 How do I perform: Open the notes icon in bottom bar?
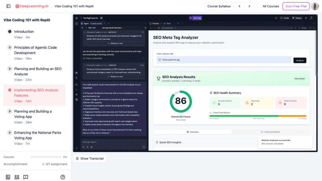pyautogui.click(x=8, y=177)
